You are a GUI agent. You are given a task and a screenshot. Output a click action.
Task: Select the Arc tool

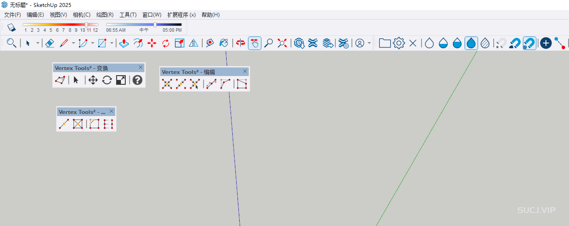tap(83, 43)
